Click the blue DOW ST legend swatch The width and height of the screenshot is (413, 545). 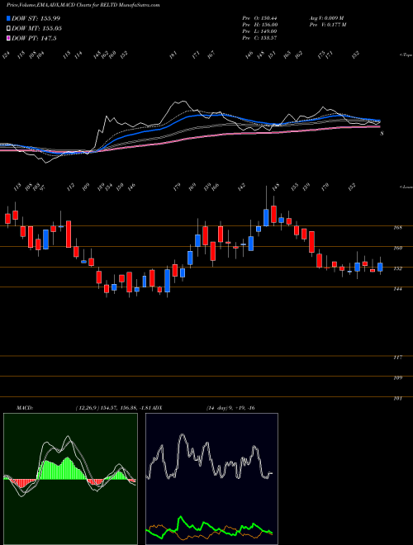point(9,18)
